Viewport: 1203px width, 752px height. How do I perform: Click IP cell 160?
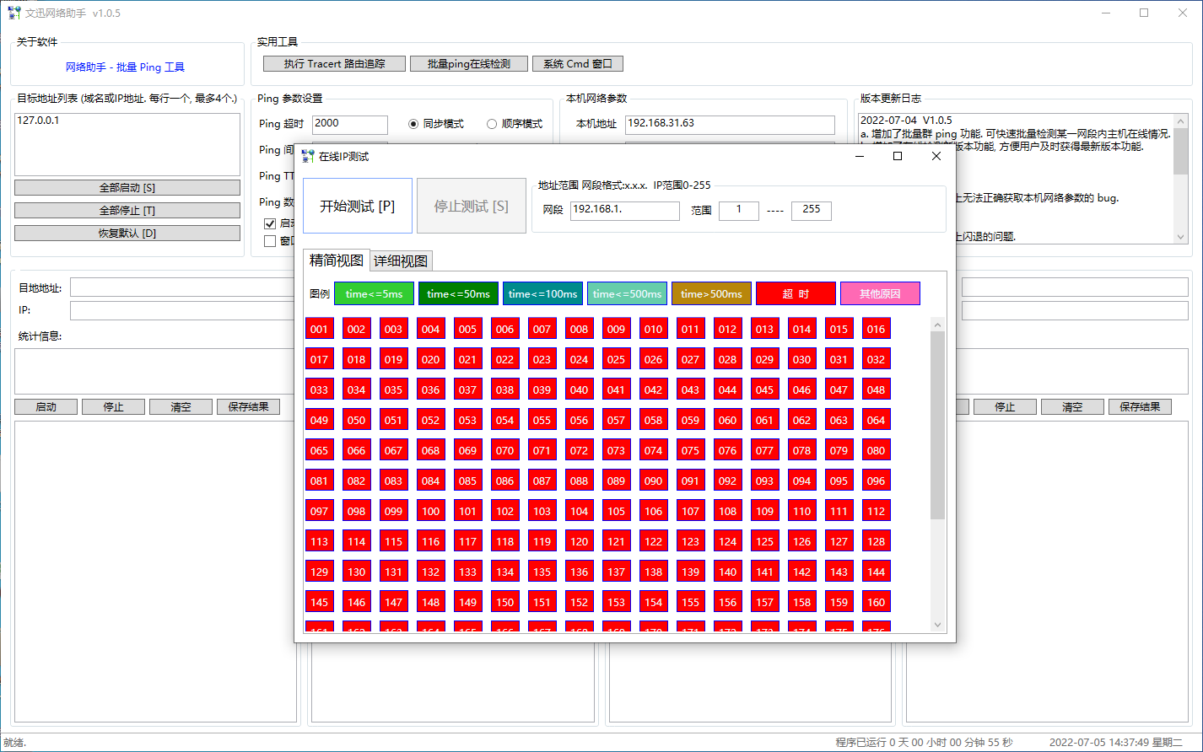coord(877,602)
